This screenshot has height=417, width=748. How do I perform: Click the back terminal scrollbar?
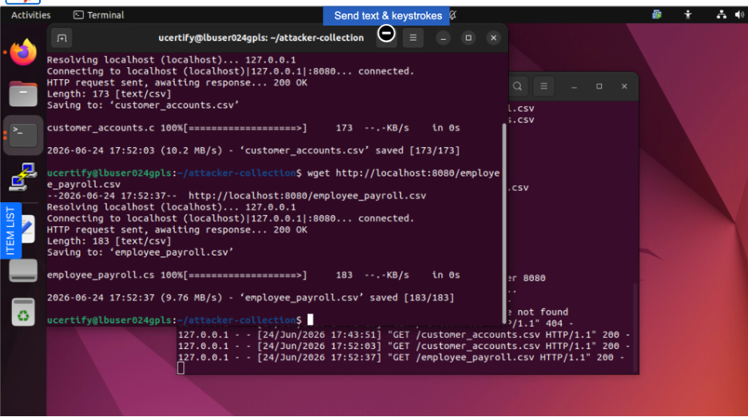(635, 327)
